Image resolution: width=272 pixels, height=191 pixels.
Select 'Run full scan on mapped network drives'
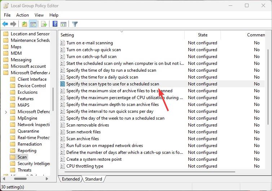pyautogui.click(x=105, y=146)
